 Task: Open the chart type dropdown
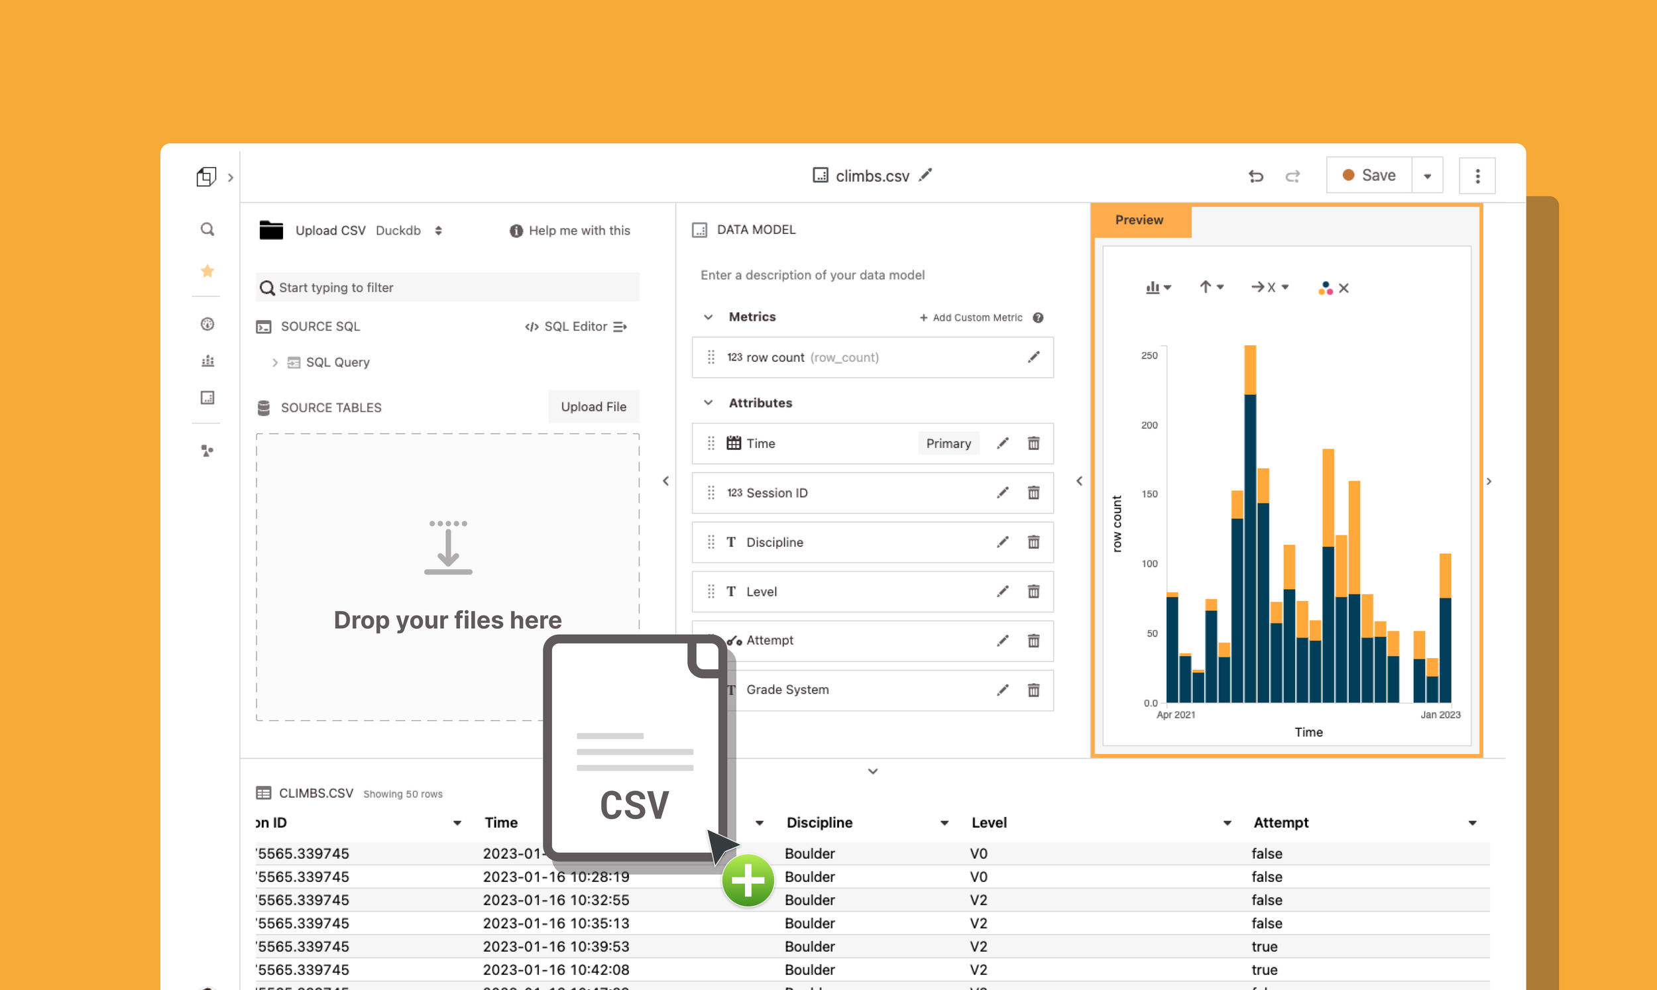(x=1158, y=288)
